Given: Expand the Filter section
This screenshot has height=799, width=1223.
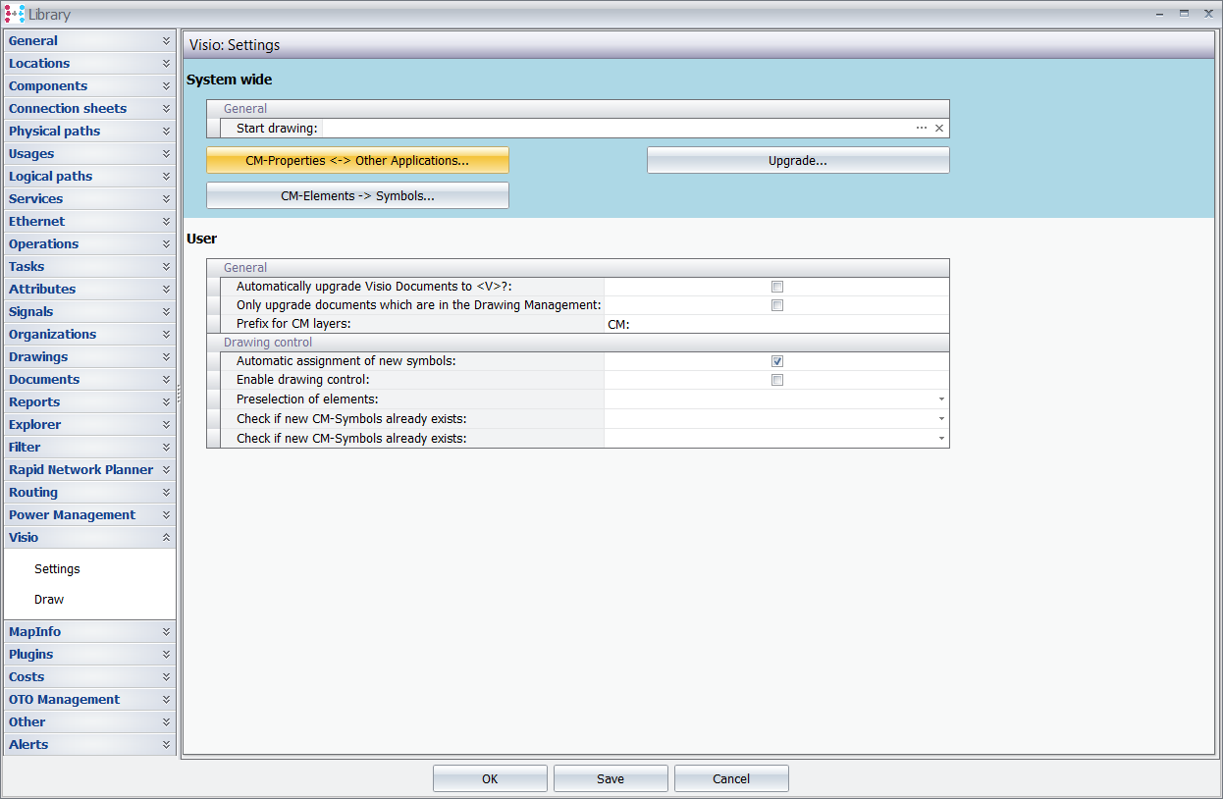Looking at the screenshot, I should (89, 448).
